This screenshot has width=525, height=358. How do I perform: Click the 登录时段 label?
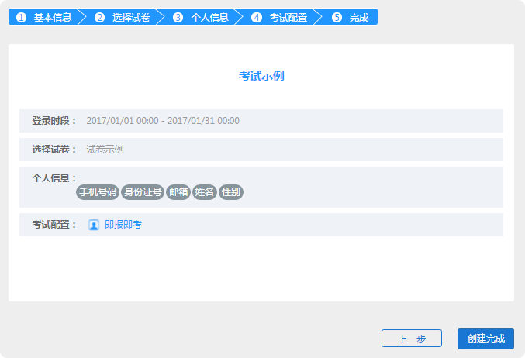pyautogui.click(x=54, y=121)
